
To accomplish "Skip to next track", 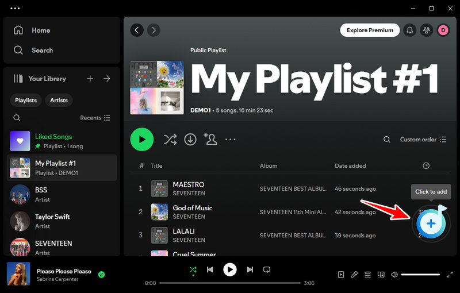I will coord(250,269).
